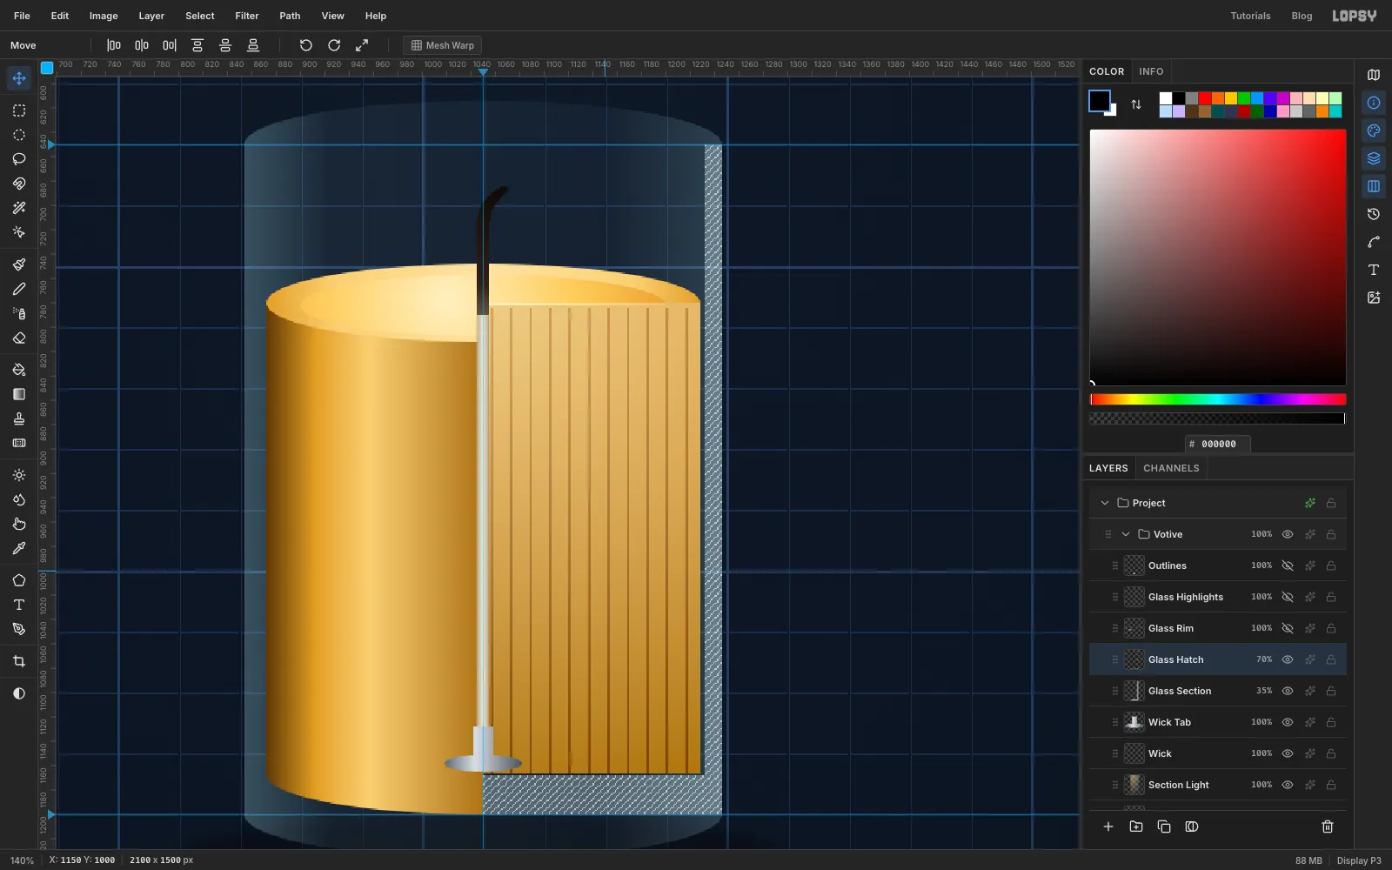Click the Glass Hatch 70% opacity value
This screenshot has height=870, width=1392.
click(1264, 659)
